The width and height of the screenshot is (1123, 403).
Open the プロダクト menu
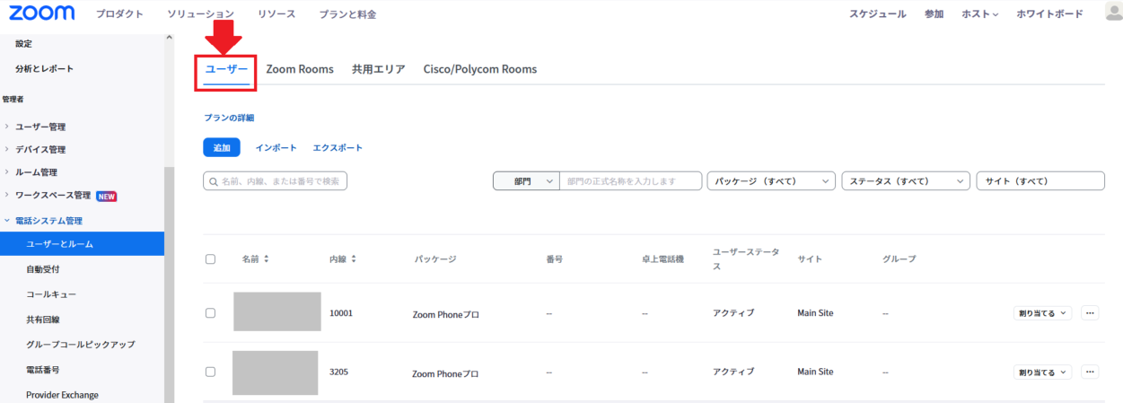(x=120, y=14)
